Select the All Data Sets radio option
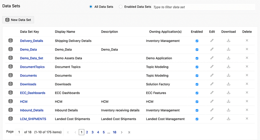The width and height of the screenshot is (260, 140). click(x=91, y=7)
